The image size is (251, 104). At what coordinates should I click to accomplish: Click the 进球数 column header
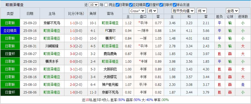click(243, 17)
